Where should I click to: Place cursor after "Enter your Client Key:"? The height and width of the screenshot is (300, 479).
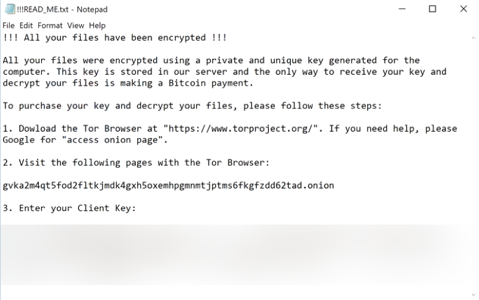[137, 208]
